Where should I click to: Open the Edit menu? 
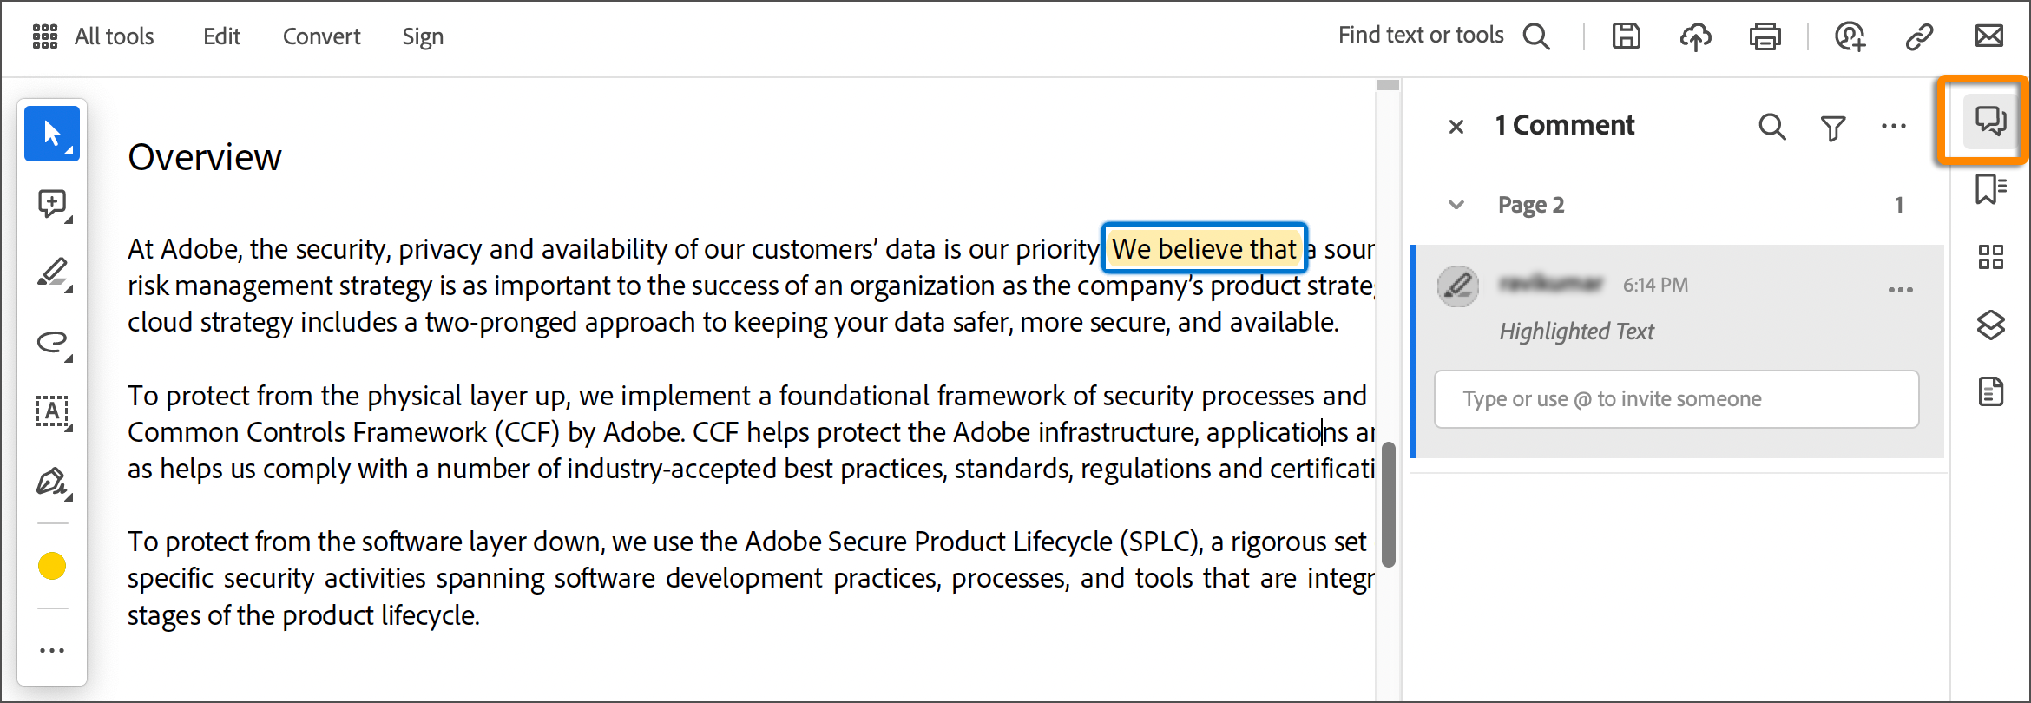pos(221,36)
